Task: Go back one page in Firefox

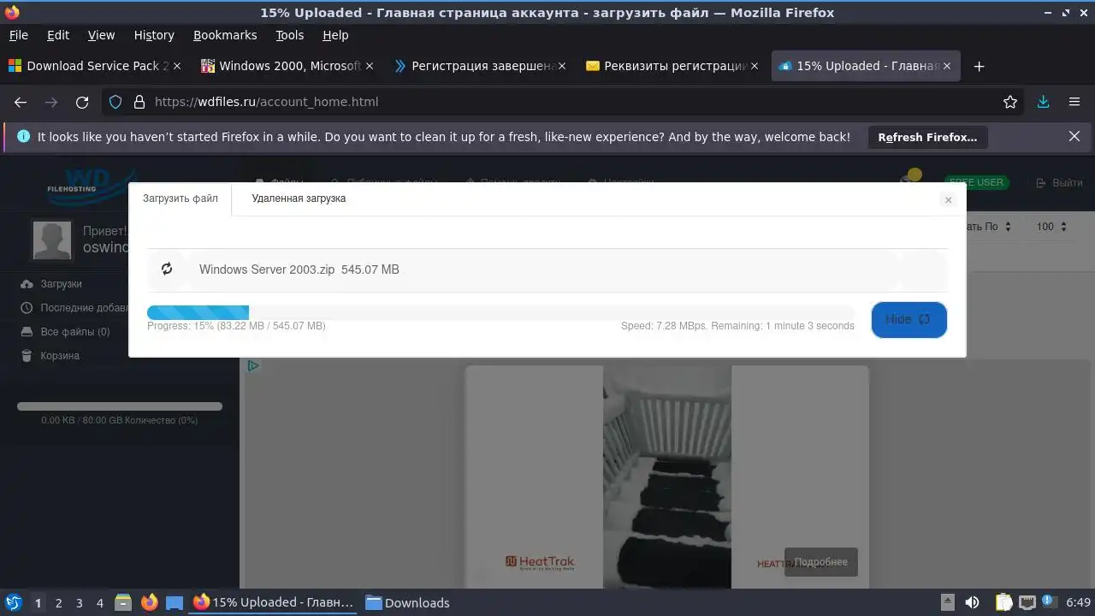Action: (x=21, y=102)
